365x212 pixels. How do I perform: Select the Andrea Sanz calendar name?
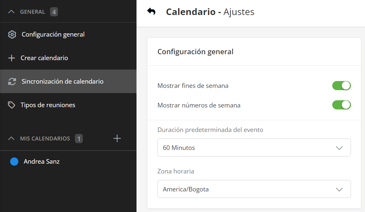coord(42,162)
